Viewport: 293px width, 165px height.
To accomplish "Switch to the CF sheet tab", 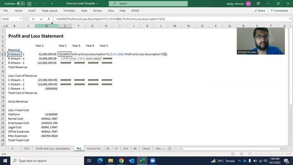I will pyautogui.click(x=116, y=148).
